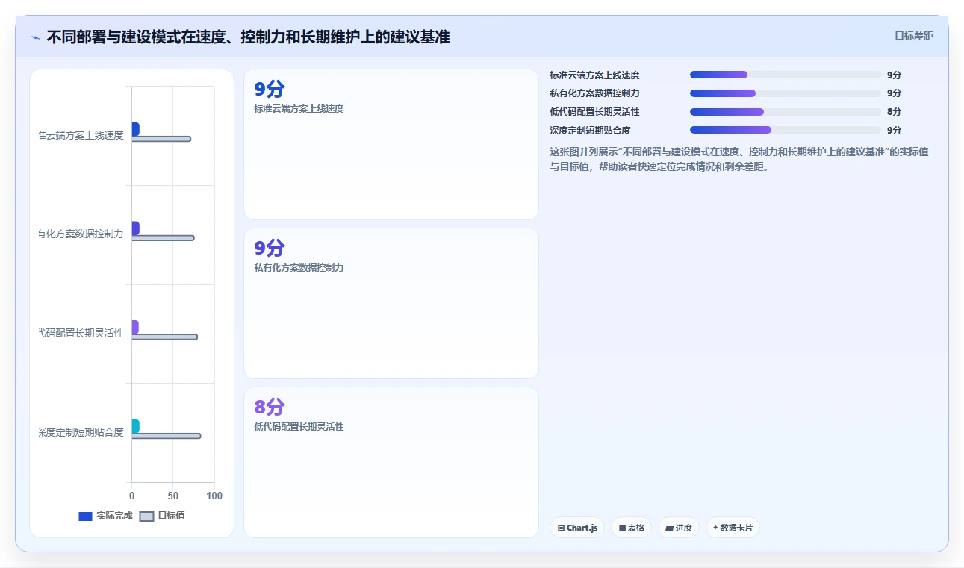Click the lightning icon beside the title
The height and width of the screenshot is (568, 964).
(x=35, y=37)
